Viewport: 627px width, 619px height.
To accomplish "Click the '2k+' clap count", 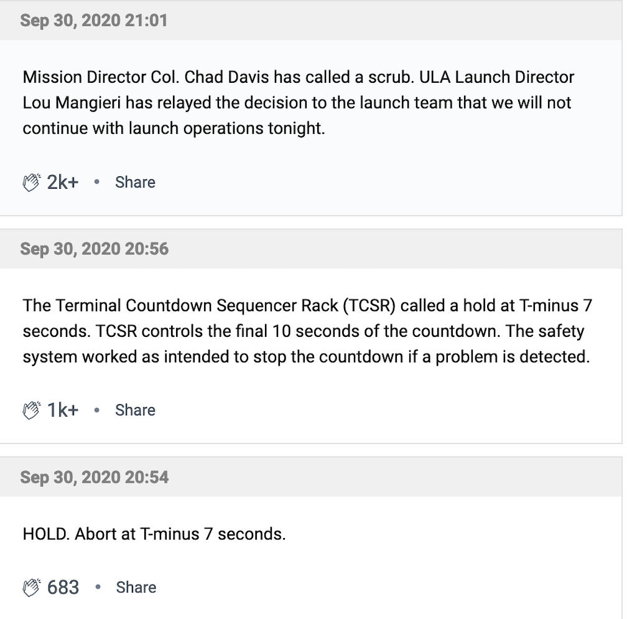I will 63,182.
